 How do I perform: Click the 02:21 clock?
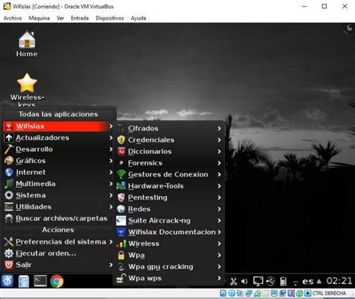339,281
